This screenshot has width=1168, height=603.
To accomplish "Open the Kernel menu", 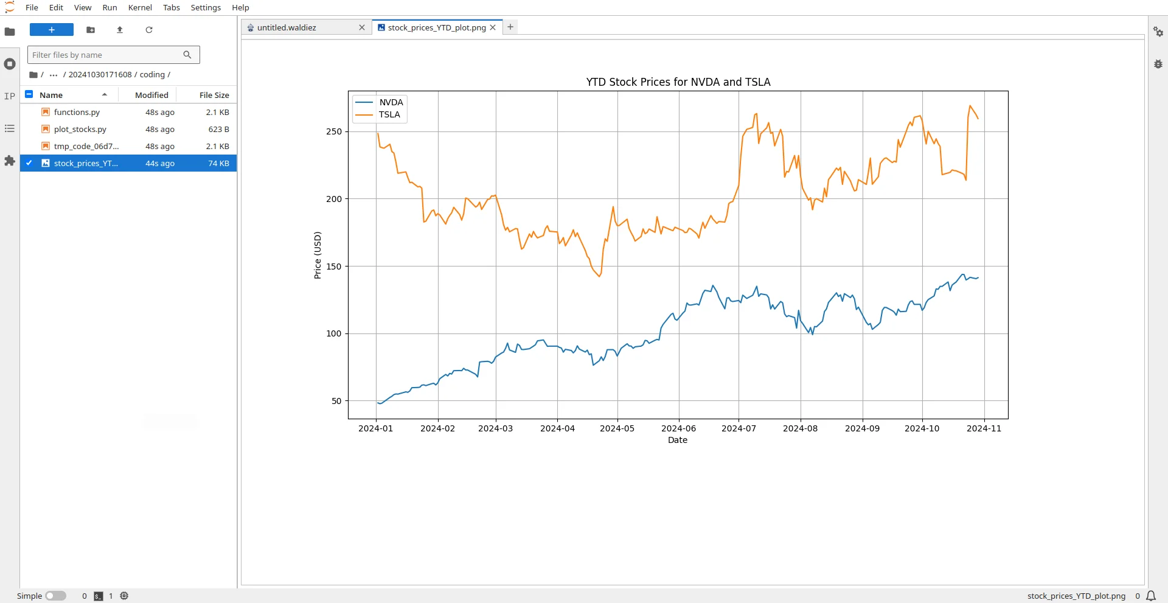I will (140, 7).
